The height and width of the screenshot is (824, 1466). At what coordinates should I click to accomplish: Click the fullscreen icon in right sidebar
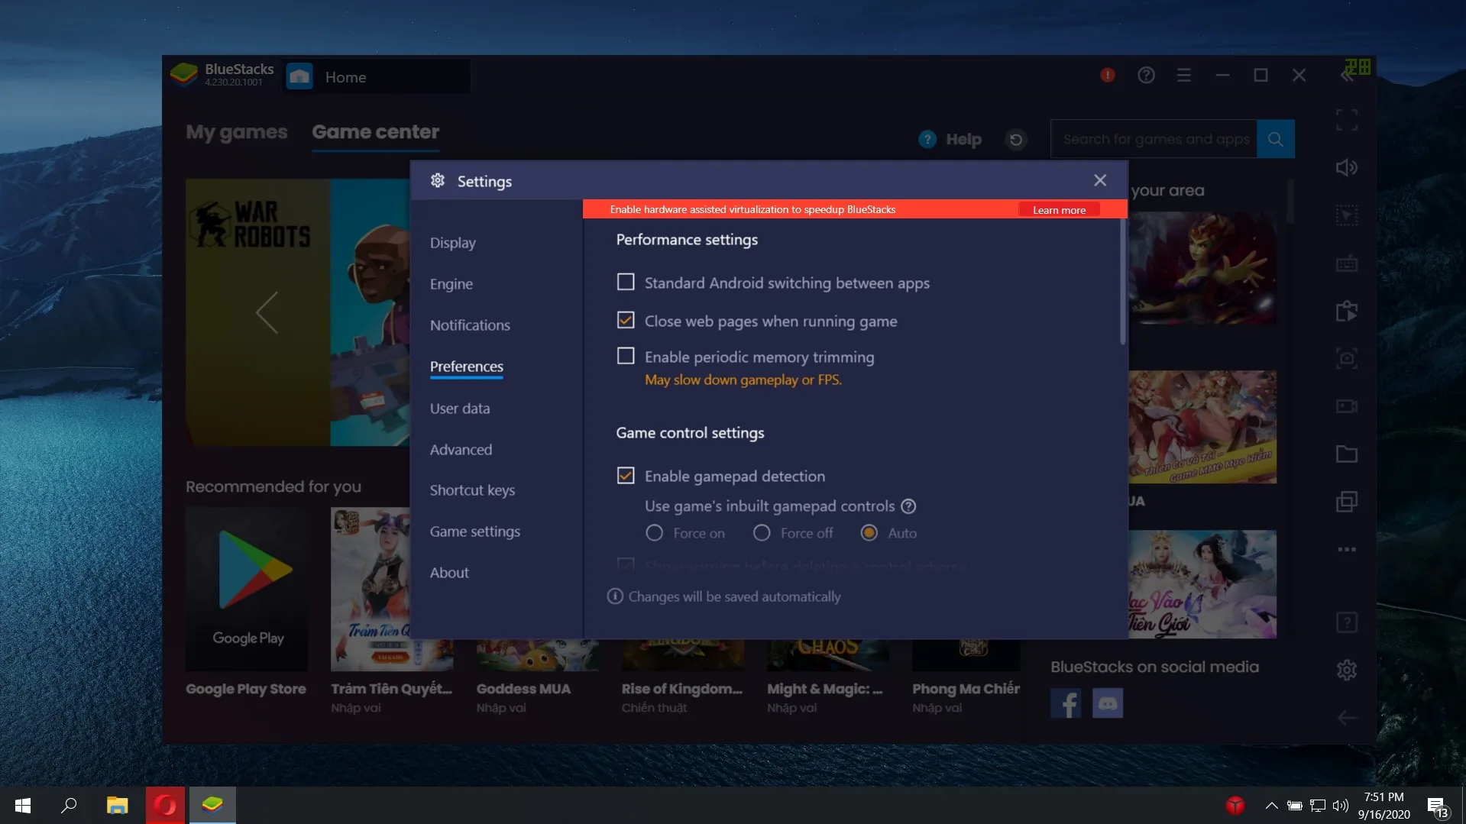tap(1346, 120)
